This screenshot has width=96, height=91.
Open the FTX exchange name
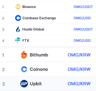[x=26, y=40]
